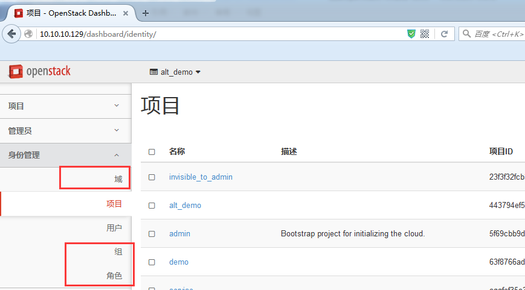Check the admin row checkbox
This screenshot has width=525, height=290.
[x=152, y=234]
